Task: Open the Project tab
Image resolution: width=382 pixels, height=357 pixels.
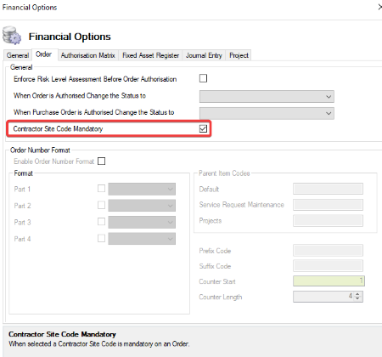Action: (239, 55)
